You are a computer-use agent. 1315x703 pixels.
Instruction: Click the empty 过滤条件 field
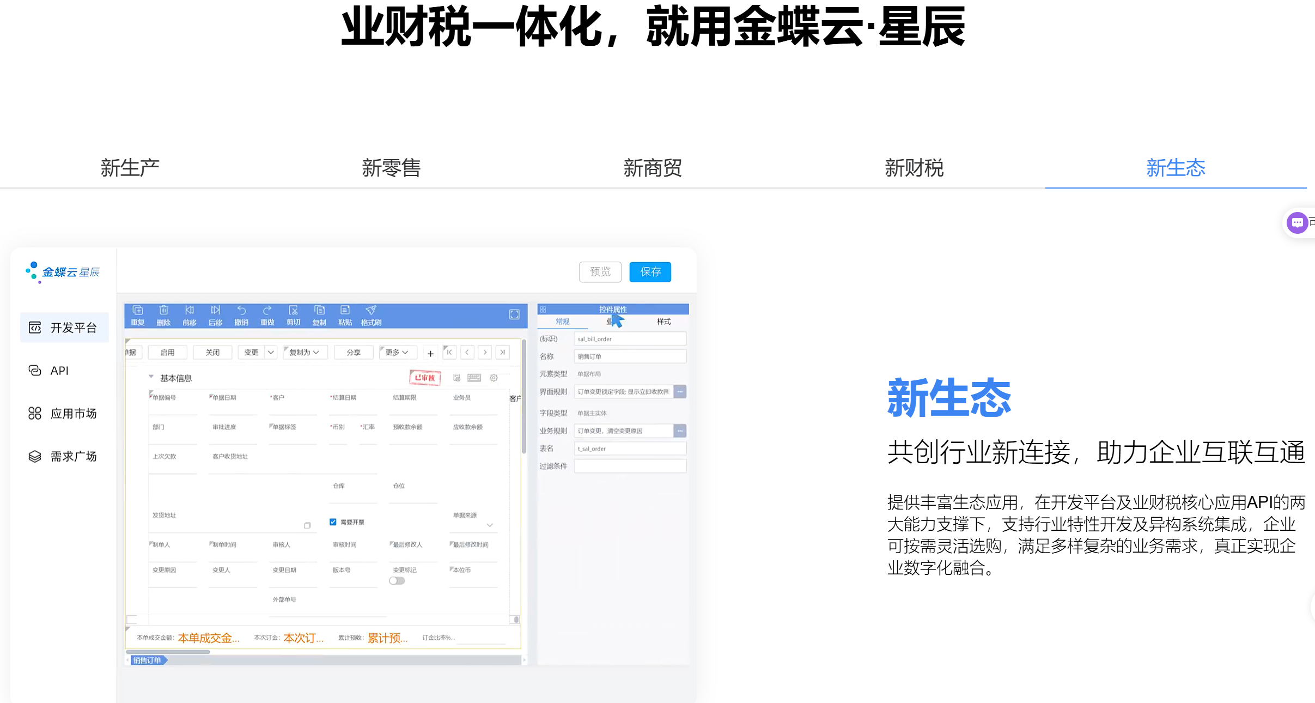[x=630, y=466]
